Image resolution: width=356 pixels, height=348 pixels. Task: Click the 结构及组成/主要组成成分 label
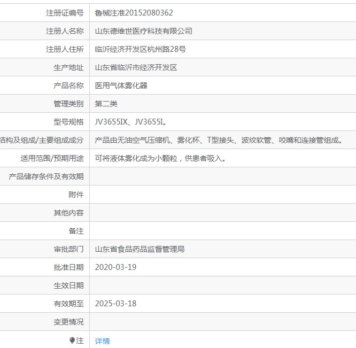click(x=42, y=140)
